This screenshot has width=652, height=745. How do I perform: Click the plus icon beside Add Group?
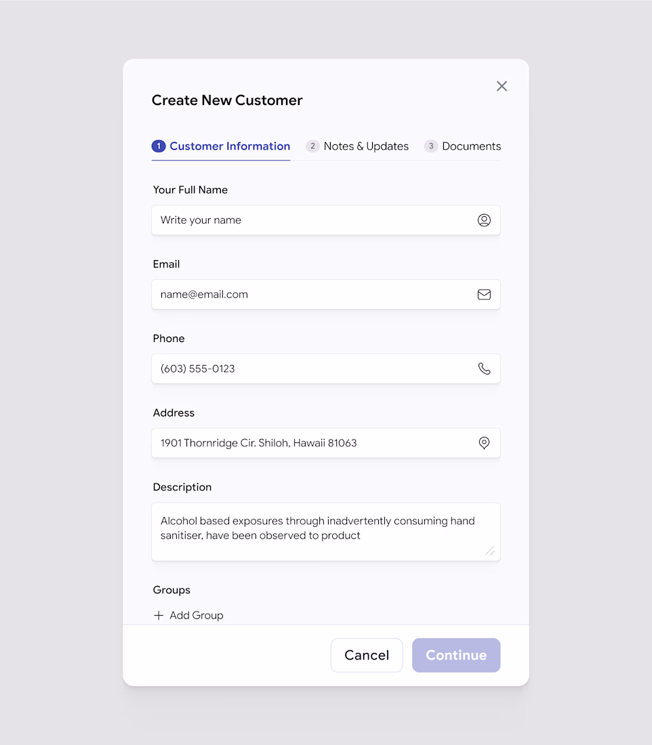tap(159, 615)
